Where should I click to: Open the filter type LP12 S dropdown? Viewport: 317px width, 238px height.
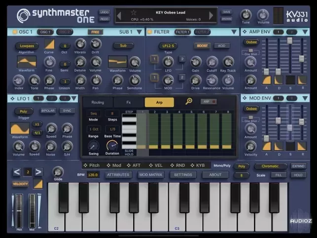coord(168,46)
